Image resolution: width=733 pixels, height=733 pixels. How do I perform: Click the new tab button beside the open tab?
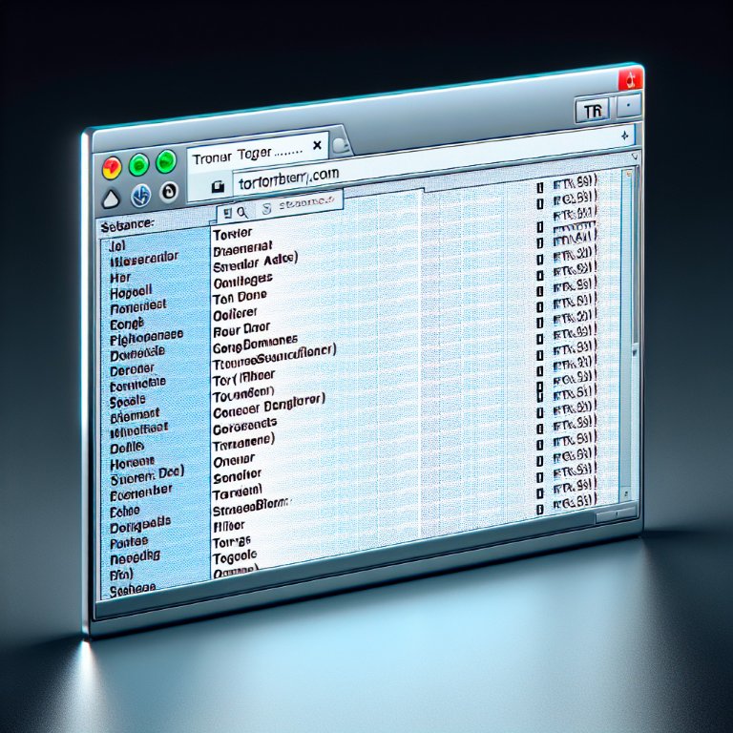[342, 144]
